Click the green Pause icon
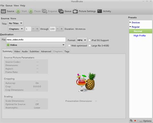Viewport: 153px width, 123px height. [31, 11]
